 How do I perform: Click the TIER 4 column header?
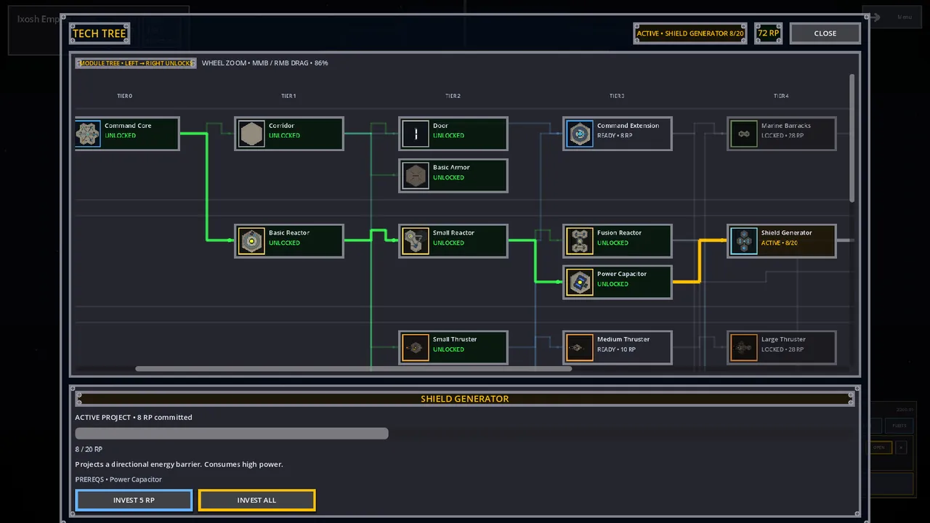[x=781, y=96]
